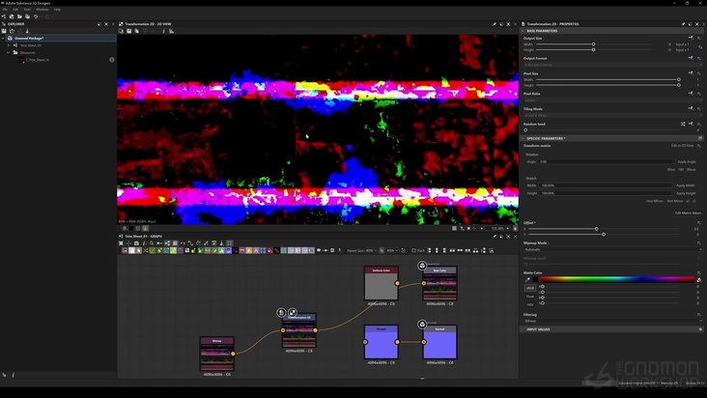Click the Matte Color hue gradient bar
Screen dimensions: 707x398
point(618,279)
